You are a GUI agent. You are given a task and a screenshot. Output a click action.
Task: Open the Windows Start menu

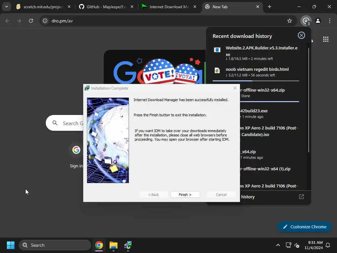11,245
